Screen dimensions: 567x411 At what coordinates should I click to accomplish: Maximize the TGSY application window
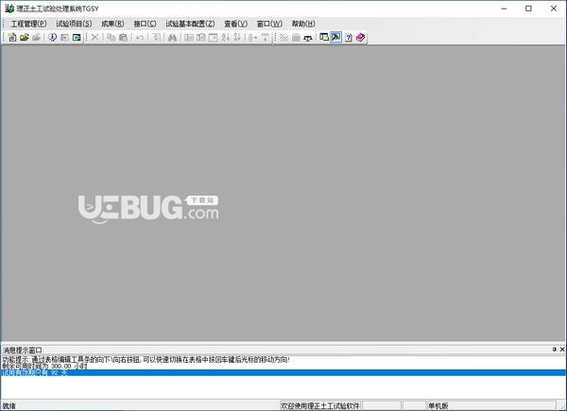click(528, 9)
